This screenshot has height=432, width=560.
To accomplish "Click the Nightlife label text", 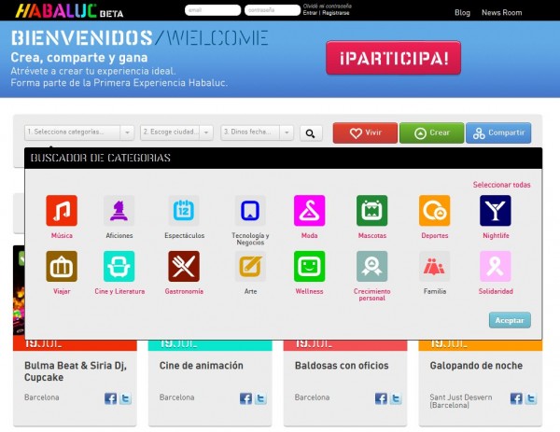I will [x=496, y=236].
